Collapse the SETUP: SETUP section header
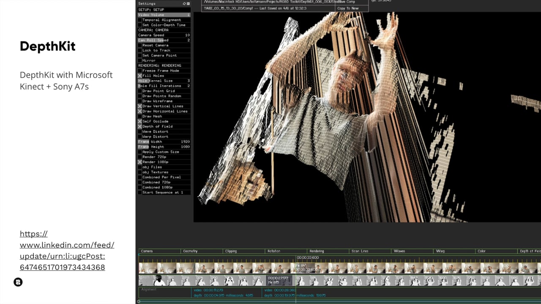 (164, 10)
